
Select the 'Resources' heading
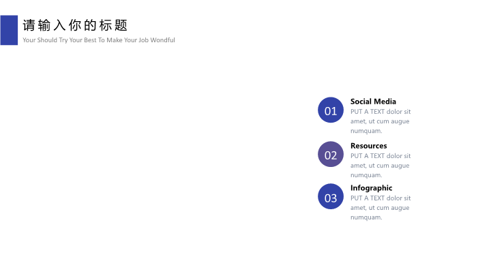tap(368, 146)
